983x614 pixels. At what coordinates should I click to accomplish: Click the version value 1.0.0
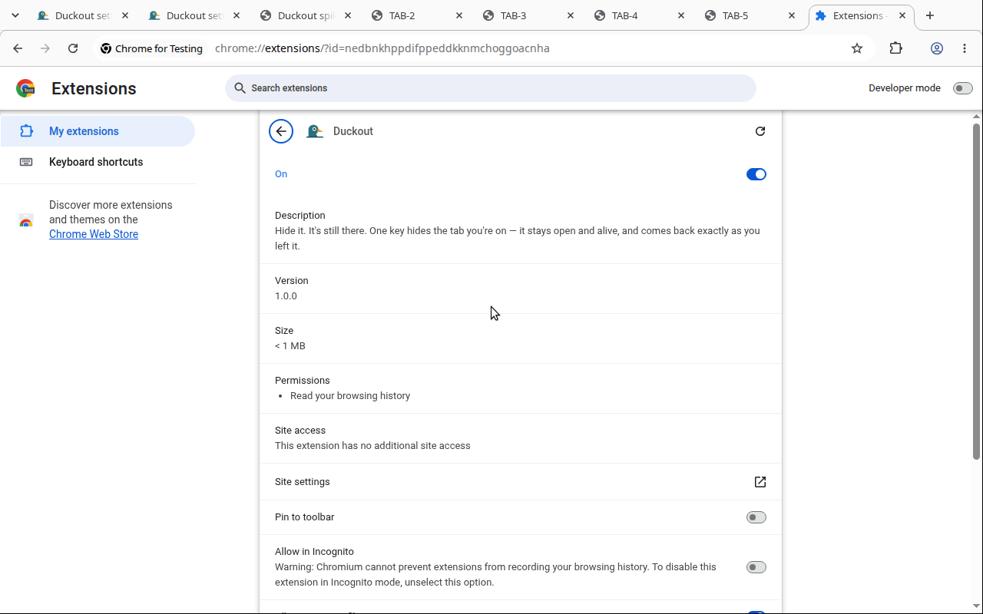286,296
